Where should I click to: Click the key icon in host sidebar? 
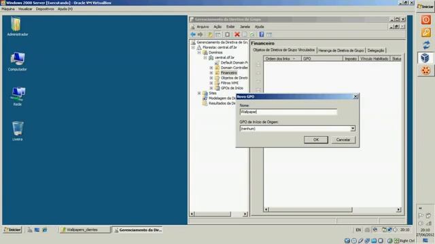click(x=426, y=33)
